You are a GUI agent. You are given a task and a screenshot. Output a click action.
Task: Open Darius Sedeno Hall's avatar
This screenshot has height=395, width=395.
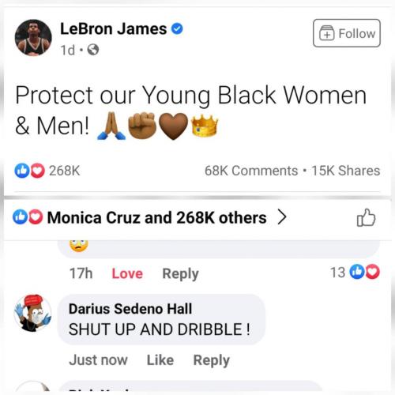[33, 313]
